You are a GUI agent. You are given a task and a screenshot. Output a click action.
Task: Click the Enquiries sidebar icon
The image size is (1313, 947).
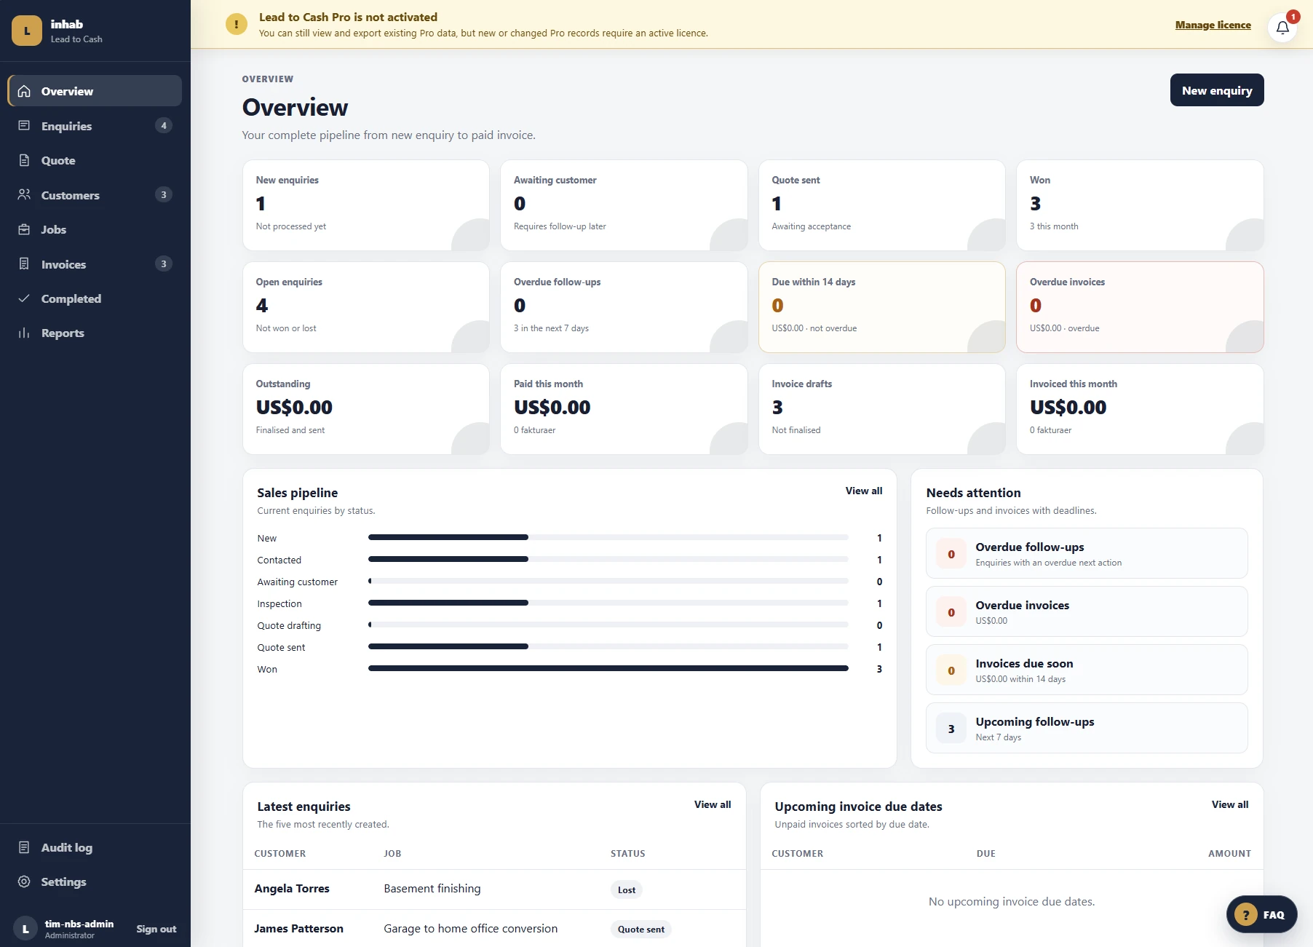[x=24, y=125]
